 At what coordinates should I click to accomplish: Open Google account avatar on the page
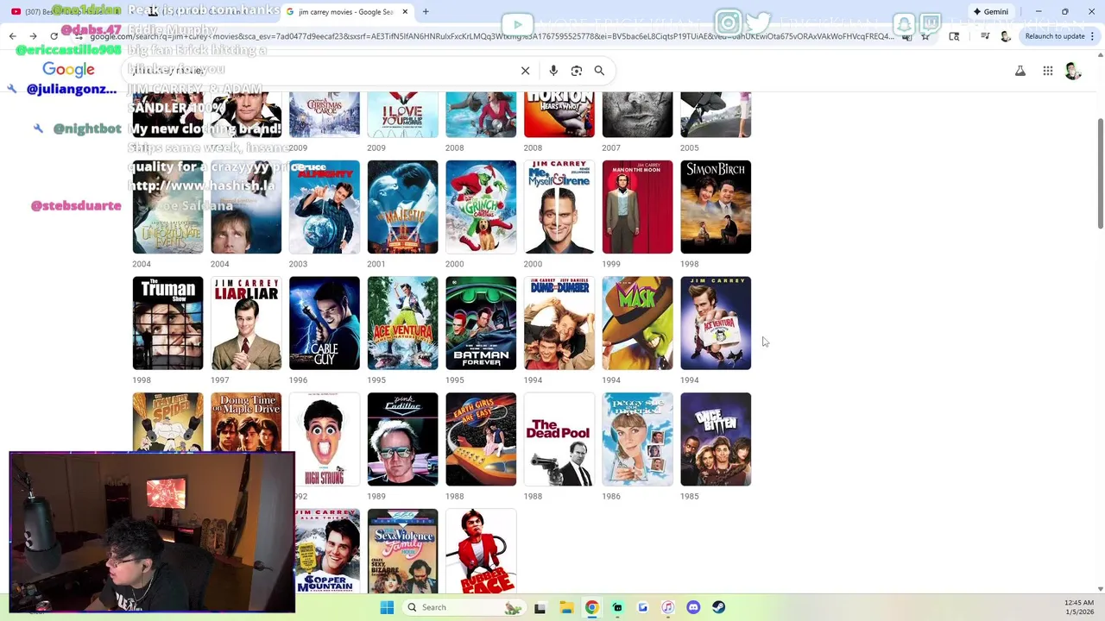(1073, 71)
